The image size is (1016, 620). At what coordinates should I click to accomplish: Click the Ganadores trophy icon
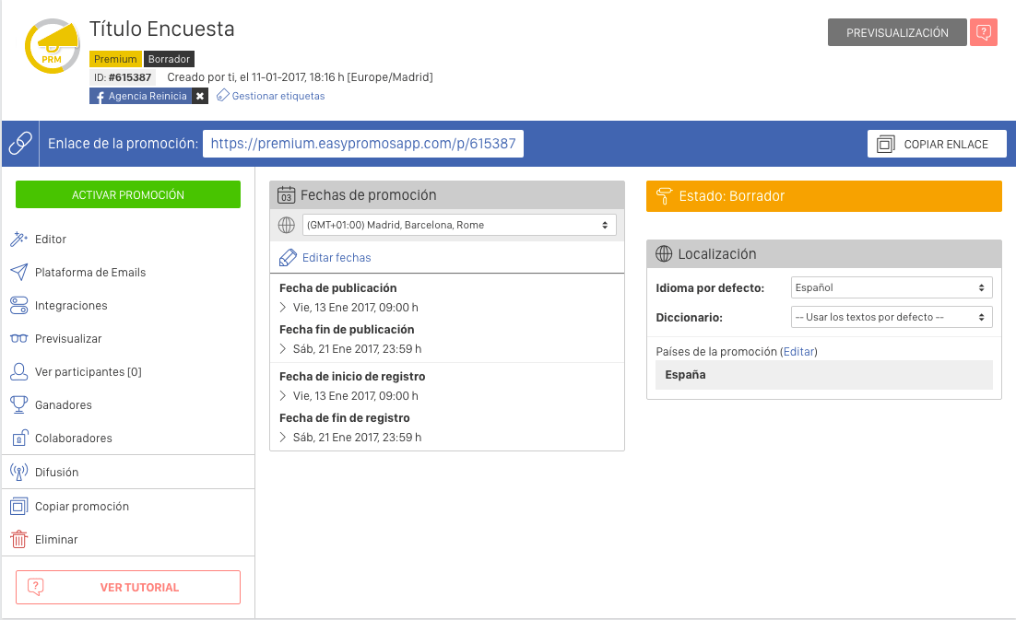click(18, 404)
